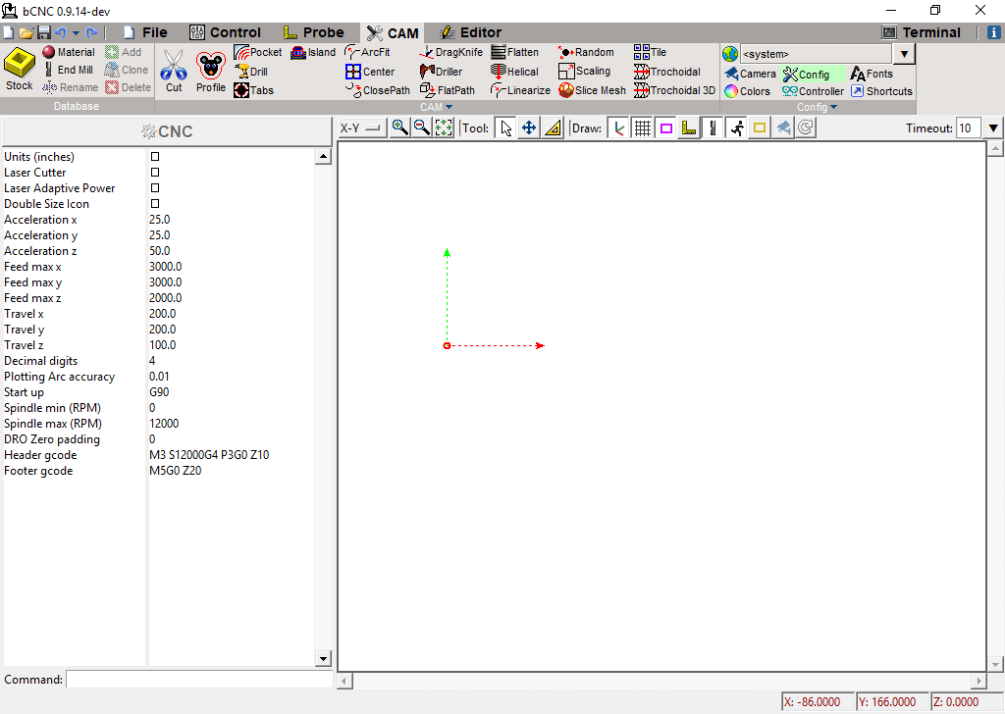Select the Profile tool
The image size is (1005, 714).
pos(210,69)
